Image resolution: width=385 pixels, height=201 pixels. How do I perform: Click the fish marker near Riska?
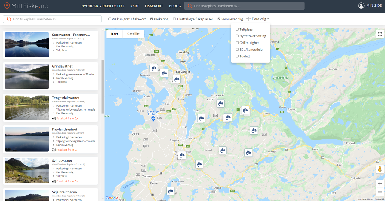pyautogui.click(x=221, y=104)
